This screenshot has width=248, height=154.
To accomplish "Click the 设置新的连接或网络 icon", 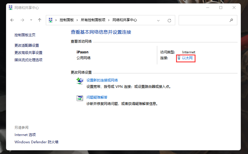I will (x=79, y=81).
